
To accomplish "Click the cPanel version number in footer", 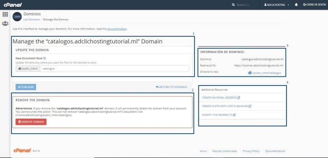I will 36,151.
